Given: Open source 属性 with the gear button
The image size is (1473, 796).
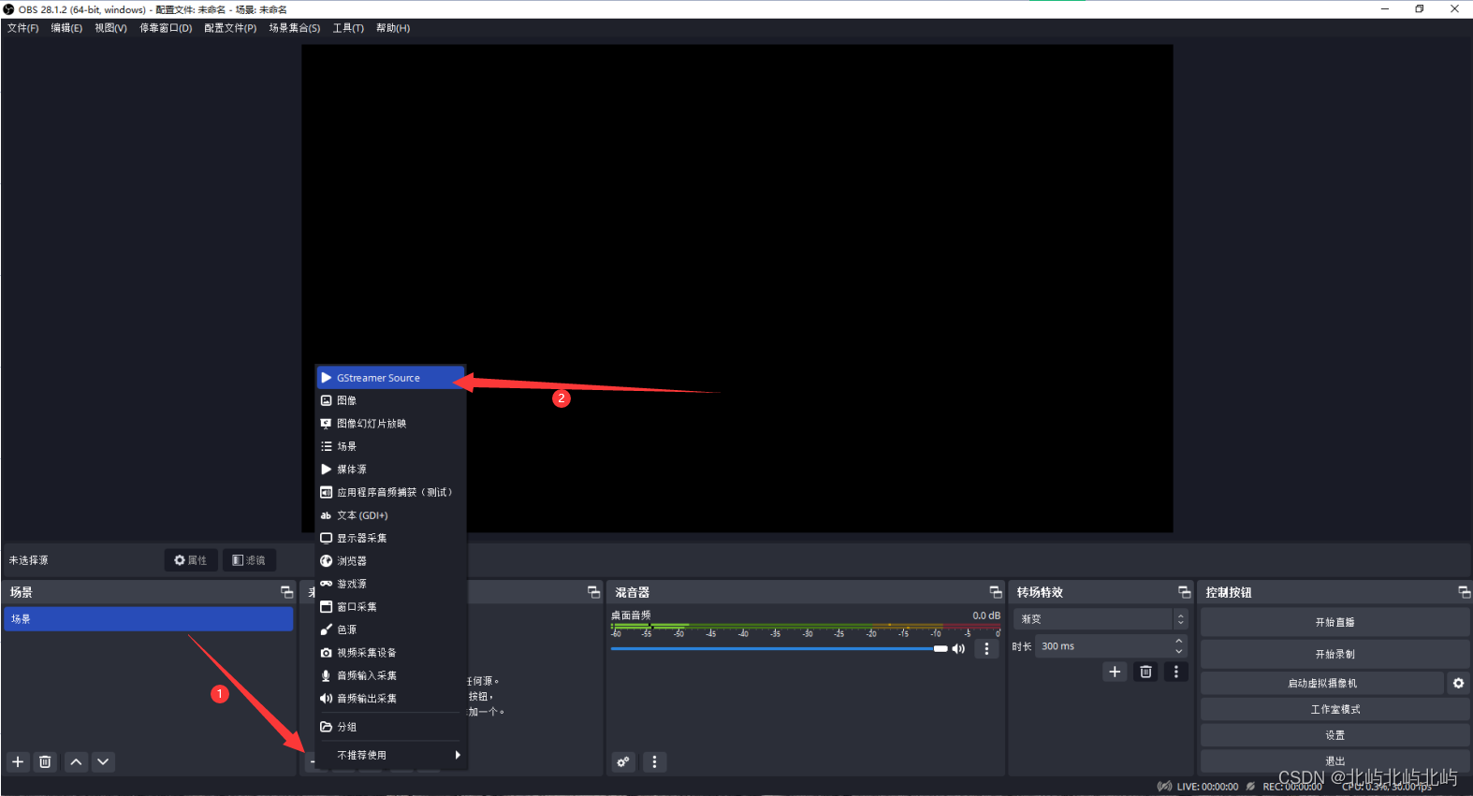Looking at the screenshot, I should pos(191,560).
